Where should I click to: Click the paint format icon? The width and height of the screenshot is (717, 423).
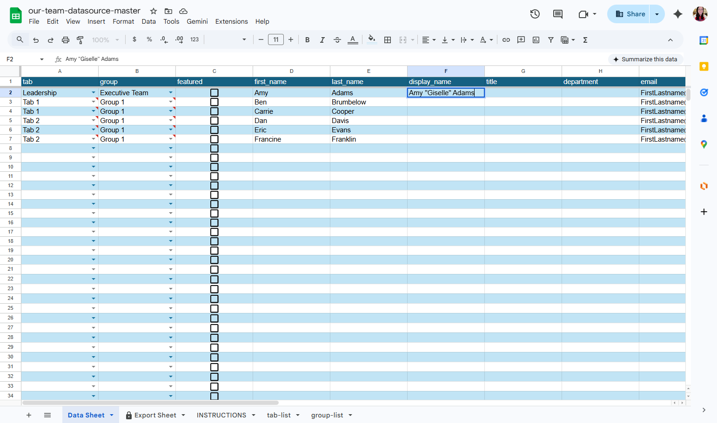tap(80, 40)
